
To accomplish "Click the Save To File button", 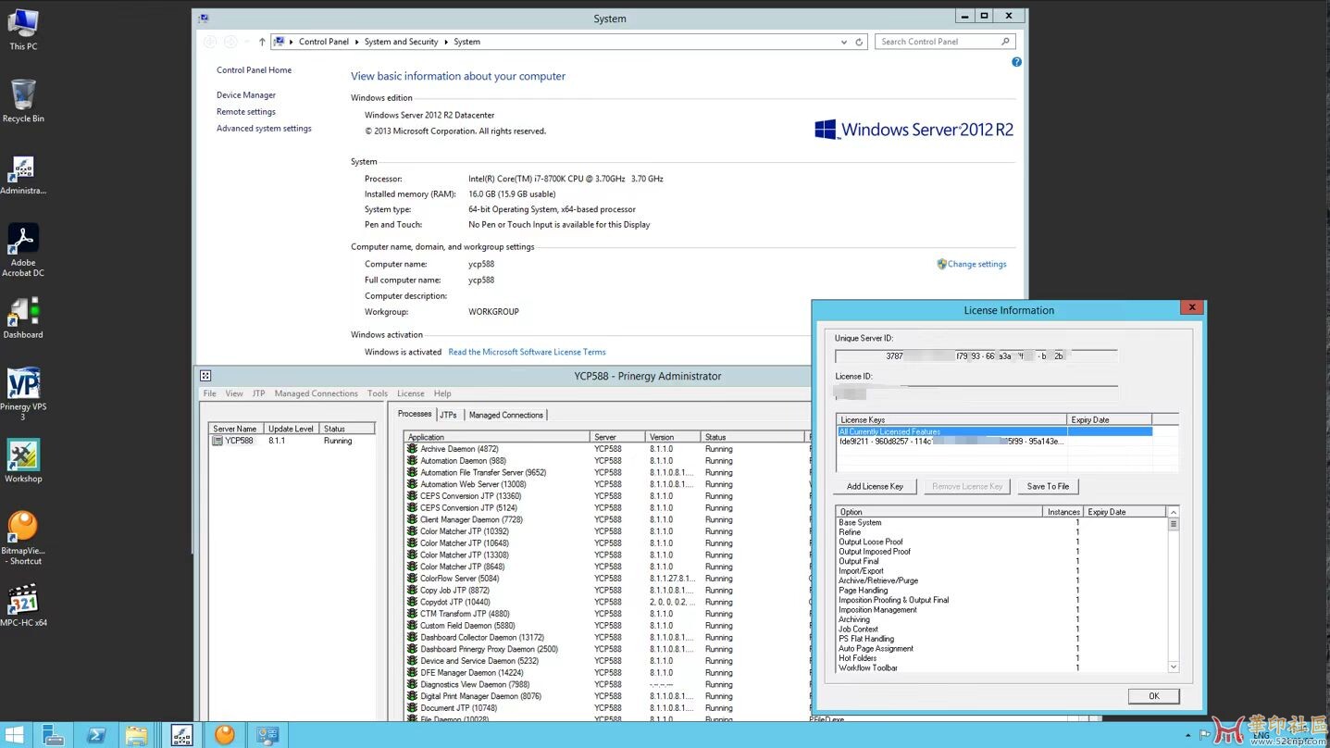I will pyautogui.click(x=1048, y=486).
